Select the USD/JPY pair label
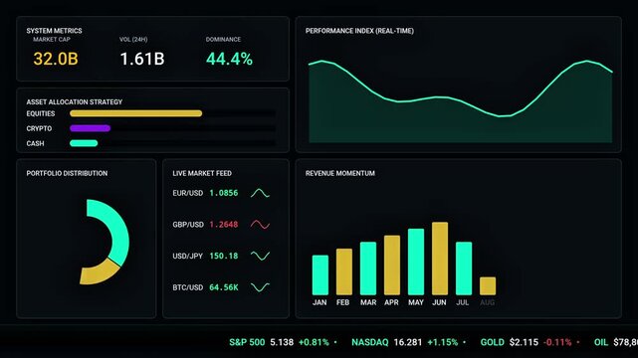This screenshot has height=358, width=638. click(x=187, y=256)
